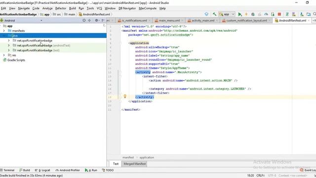Click Scroll from Source target icon
This screenshot has width=316, height=178.
point(84,20)
